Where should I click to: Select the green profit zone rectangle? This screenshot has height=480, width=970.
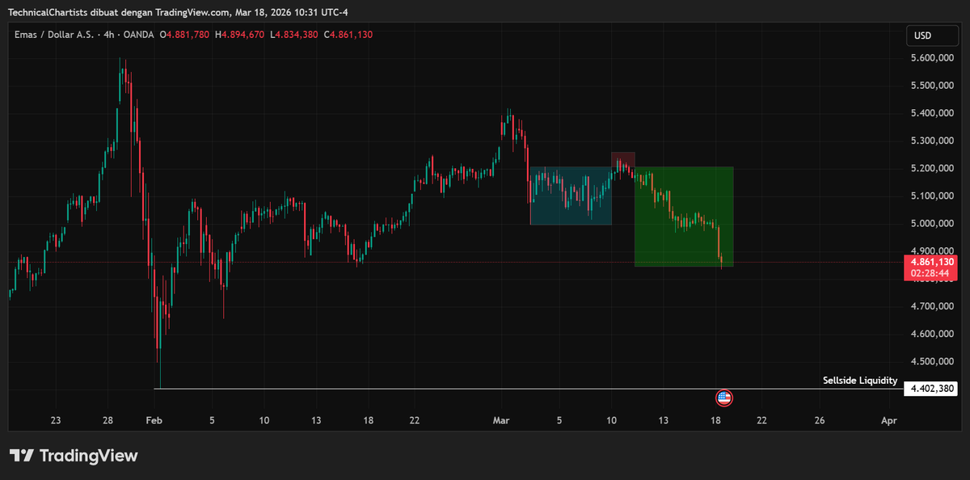684,217
